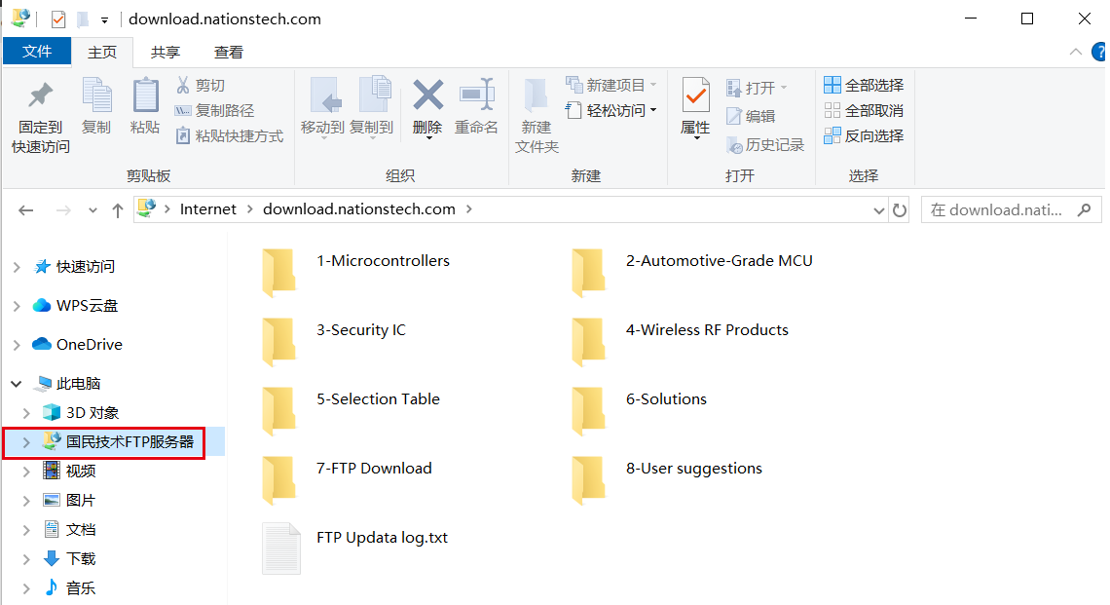Open the Quick Access Toolbar customize arrow
The width and height of the screenshot is (1110, 605).
tap(105, 19)
